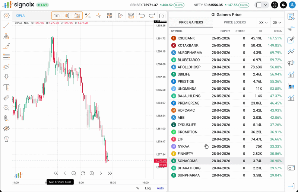Sort the table by the OI column
This screenshot has width=298, height=192.
(x=260, y=31)
